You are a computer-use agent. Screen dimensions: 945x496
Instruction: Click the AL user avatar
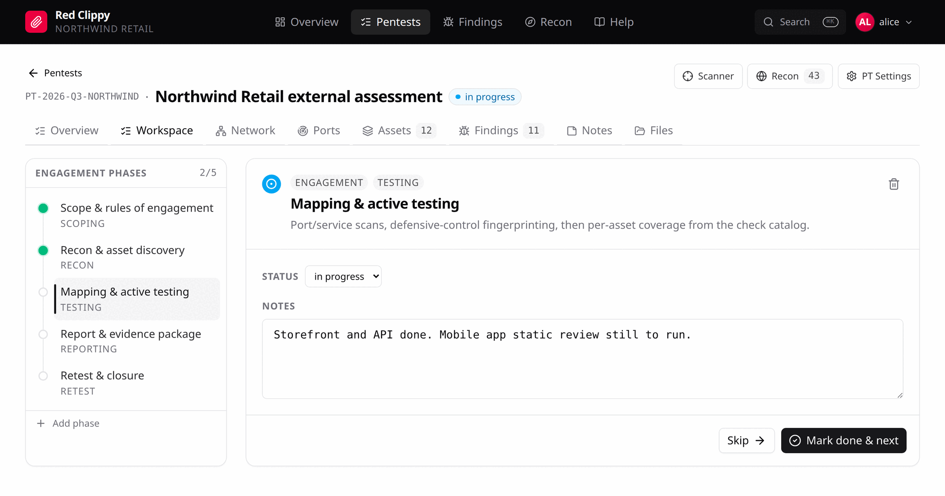(864, 22)
